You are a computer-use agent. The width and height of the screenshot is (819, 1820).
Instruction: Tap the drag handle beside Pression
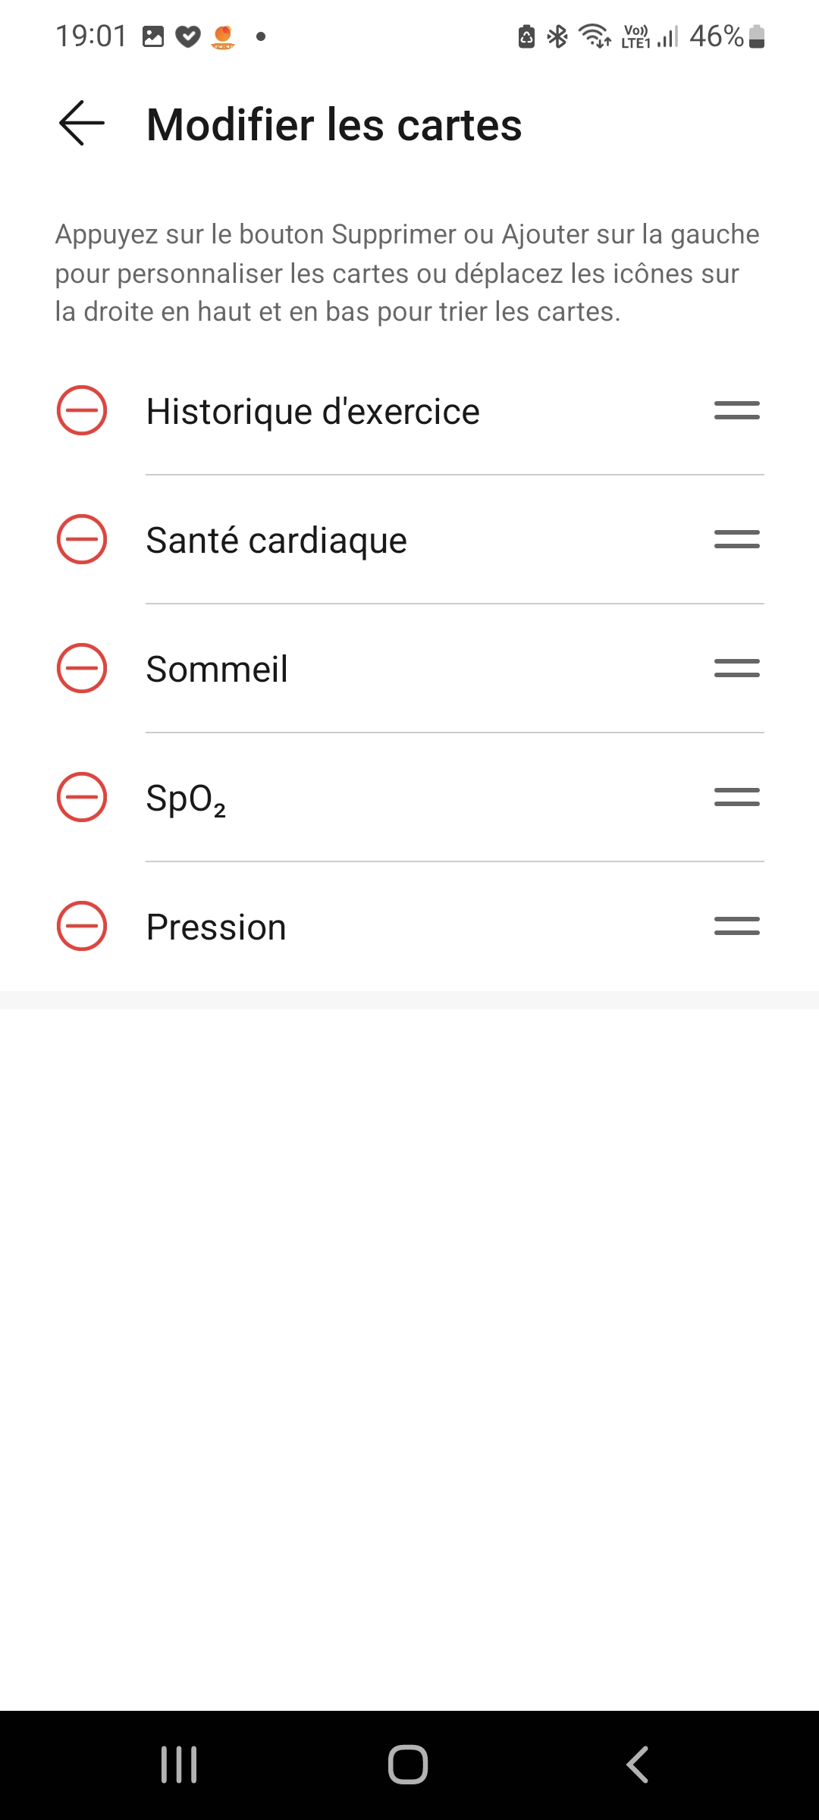coord(736,926)
